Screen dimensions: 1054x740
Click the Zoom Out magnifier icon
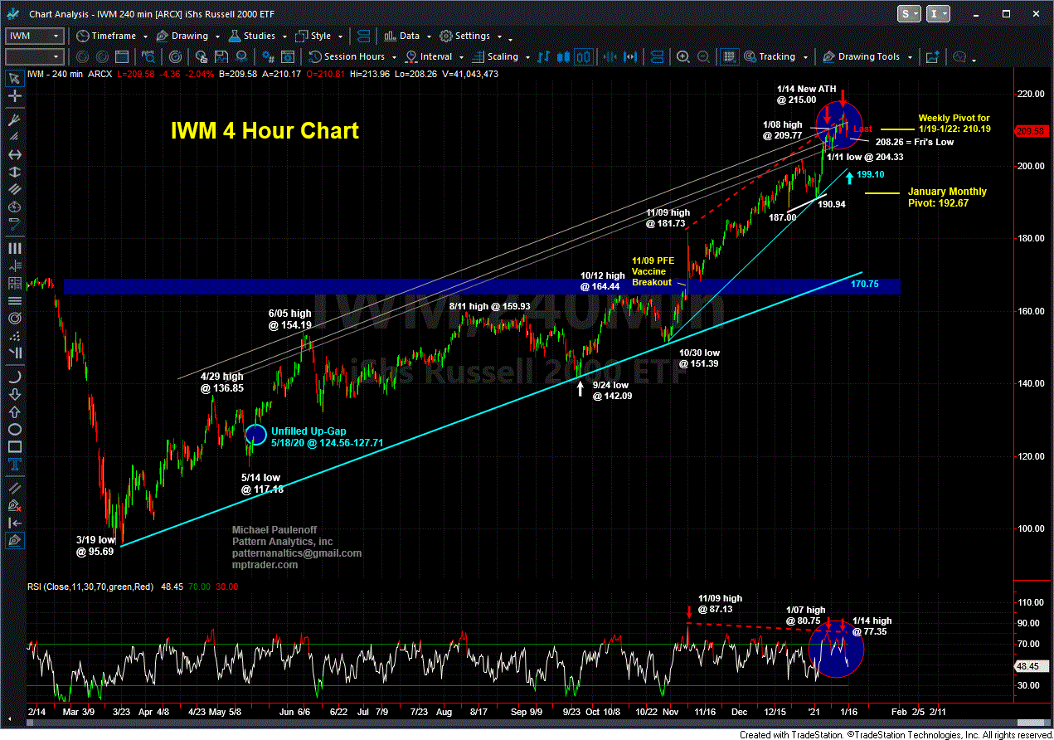click(702, 56)
